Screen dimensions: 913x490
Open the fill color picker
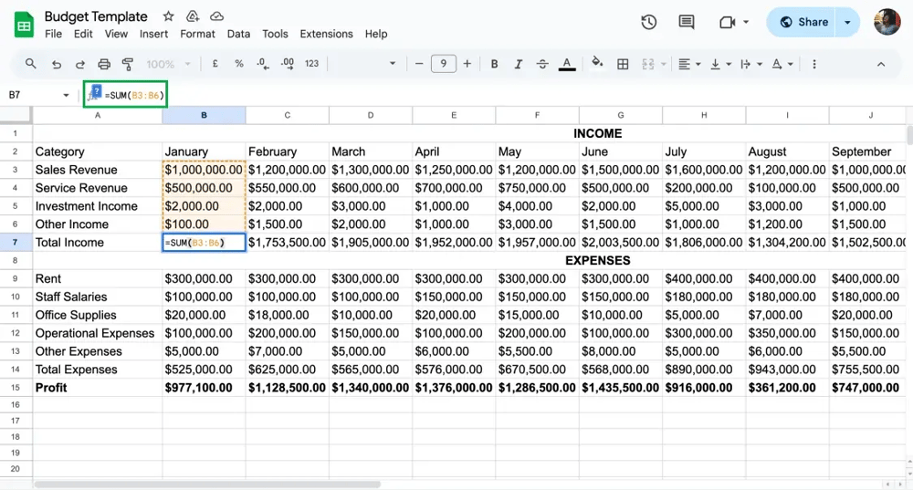click(x=597, y=64)
